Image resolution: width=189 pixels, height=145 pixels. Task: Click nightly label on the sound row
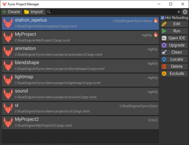[x=153, y=92]
